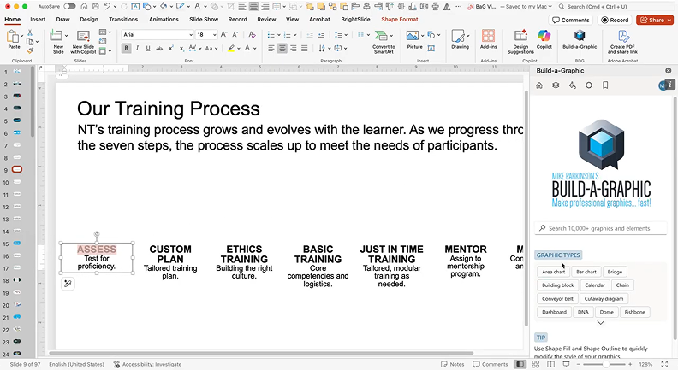Click the Search 10,000+ graphics field
The image size is (678, 370).
(601, 228)
